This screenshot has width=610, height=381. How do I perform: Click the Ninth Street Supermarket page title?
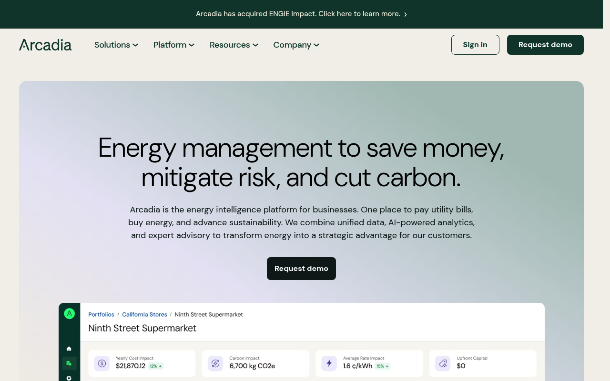click(x=142, y=328)
